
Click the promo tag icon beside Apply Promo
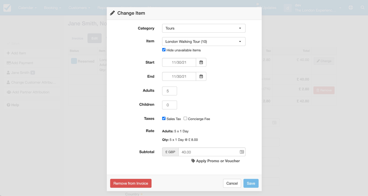[x=193, y=161]
